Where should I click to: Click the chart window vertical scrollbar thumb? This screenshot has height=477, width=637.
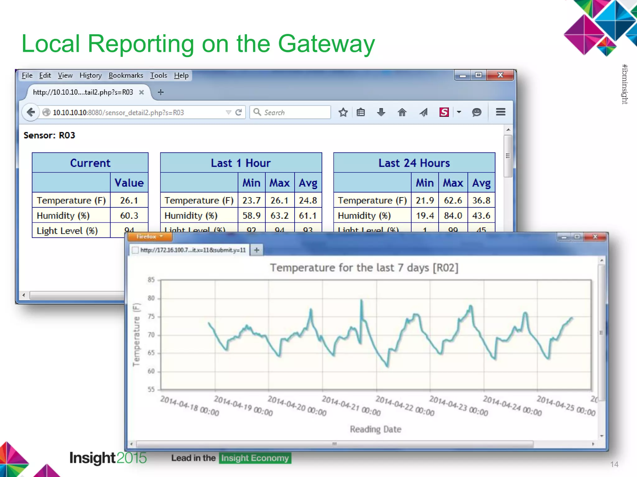click(601, 333)
